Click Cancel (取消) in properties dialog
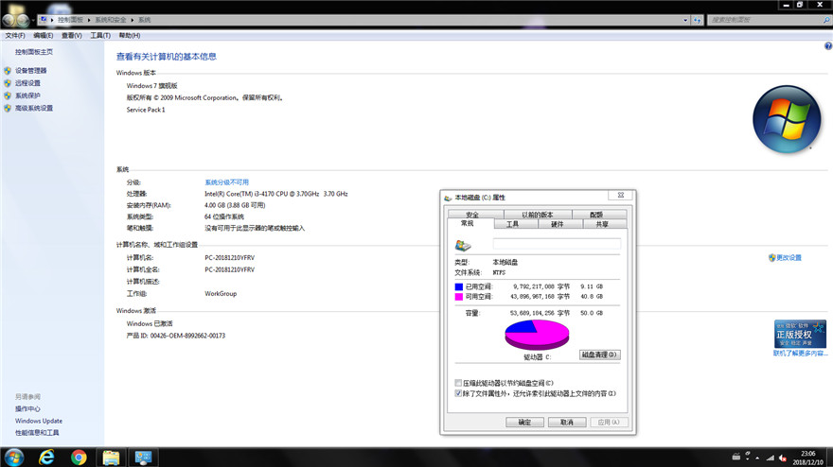This screenshot has width=833, height=467. pyautogui.click(x=567, y=422)
